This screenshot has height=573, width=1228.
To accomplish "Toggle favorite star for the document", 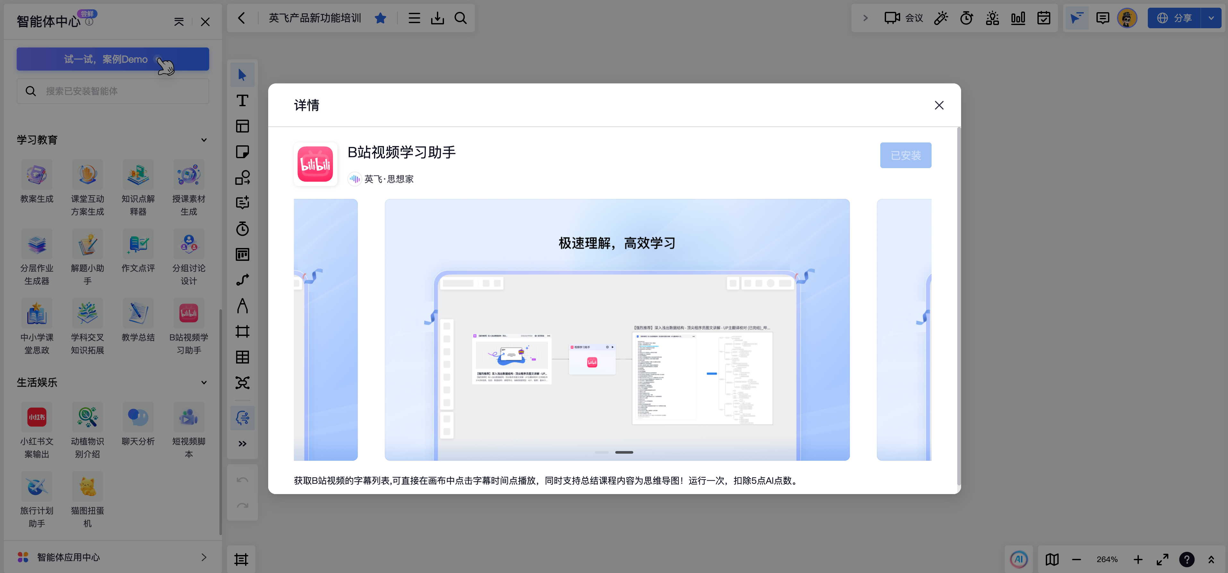I will (380, 18).
